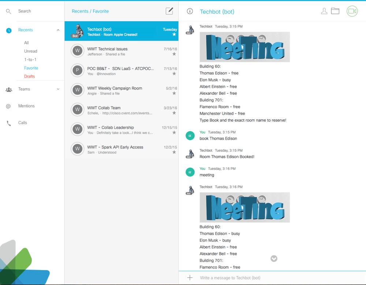
Task: Click your avatar beside 'meeting' message
Action: (190, 172)
